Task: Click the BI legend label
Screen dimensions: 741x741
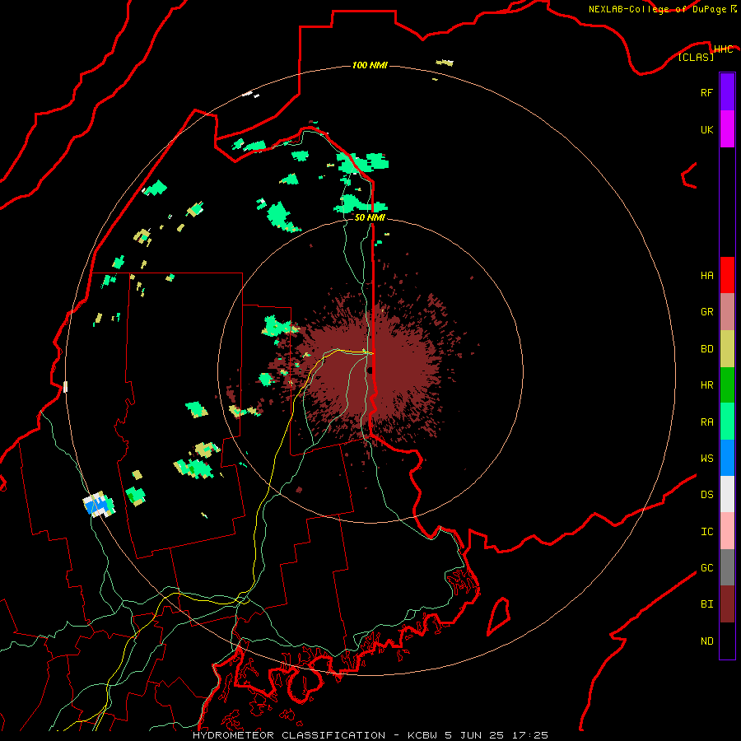Action: (x=706, y=604)
